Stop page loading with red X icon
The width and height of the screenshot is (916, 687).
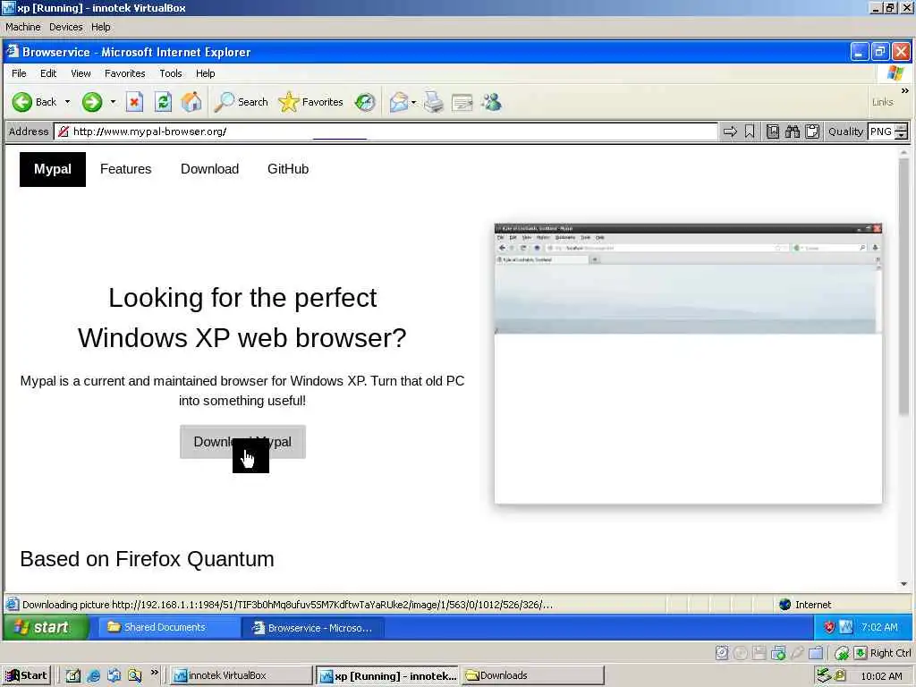tap(134, 102)
